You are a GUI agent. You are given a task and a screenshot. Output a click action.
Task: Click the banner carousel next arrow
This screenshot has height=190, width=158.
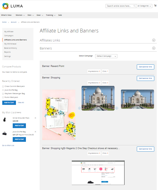[x=117, y=108]
